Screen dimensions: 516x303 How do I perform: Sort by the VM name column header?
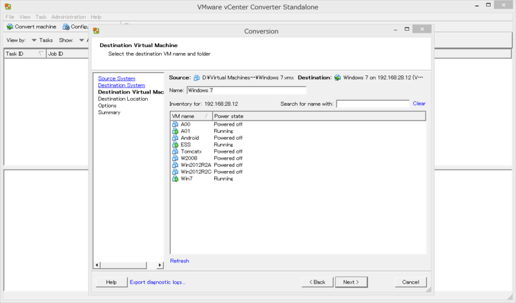191,116
